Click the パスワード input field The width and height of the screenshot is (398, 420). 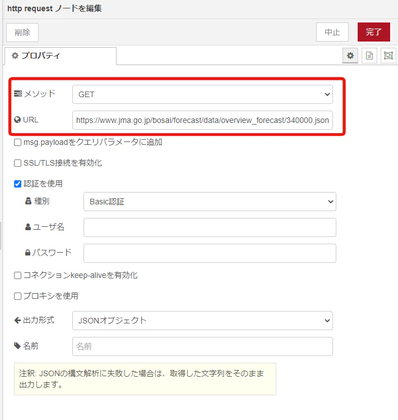click(x=210, y=253)
